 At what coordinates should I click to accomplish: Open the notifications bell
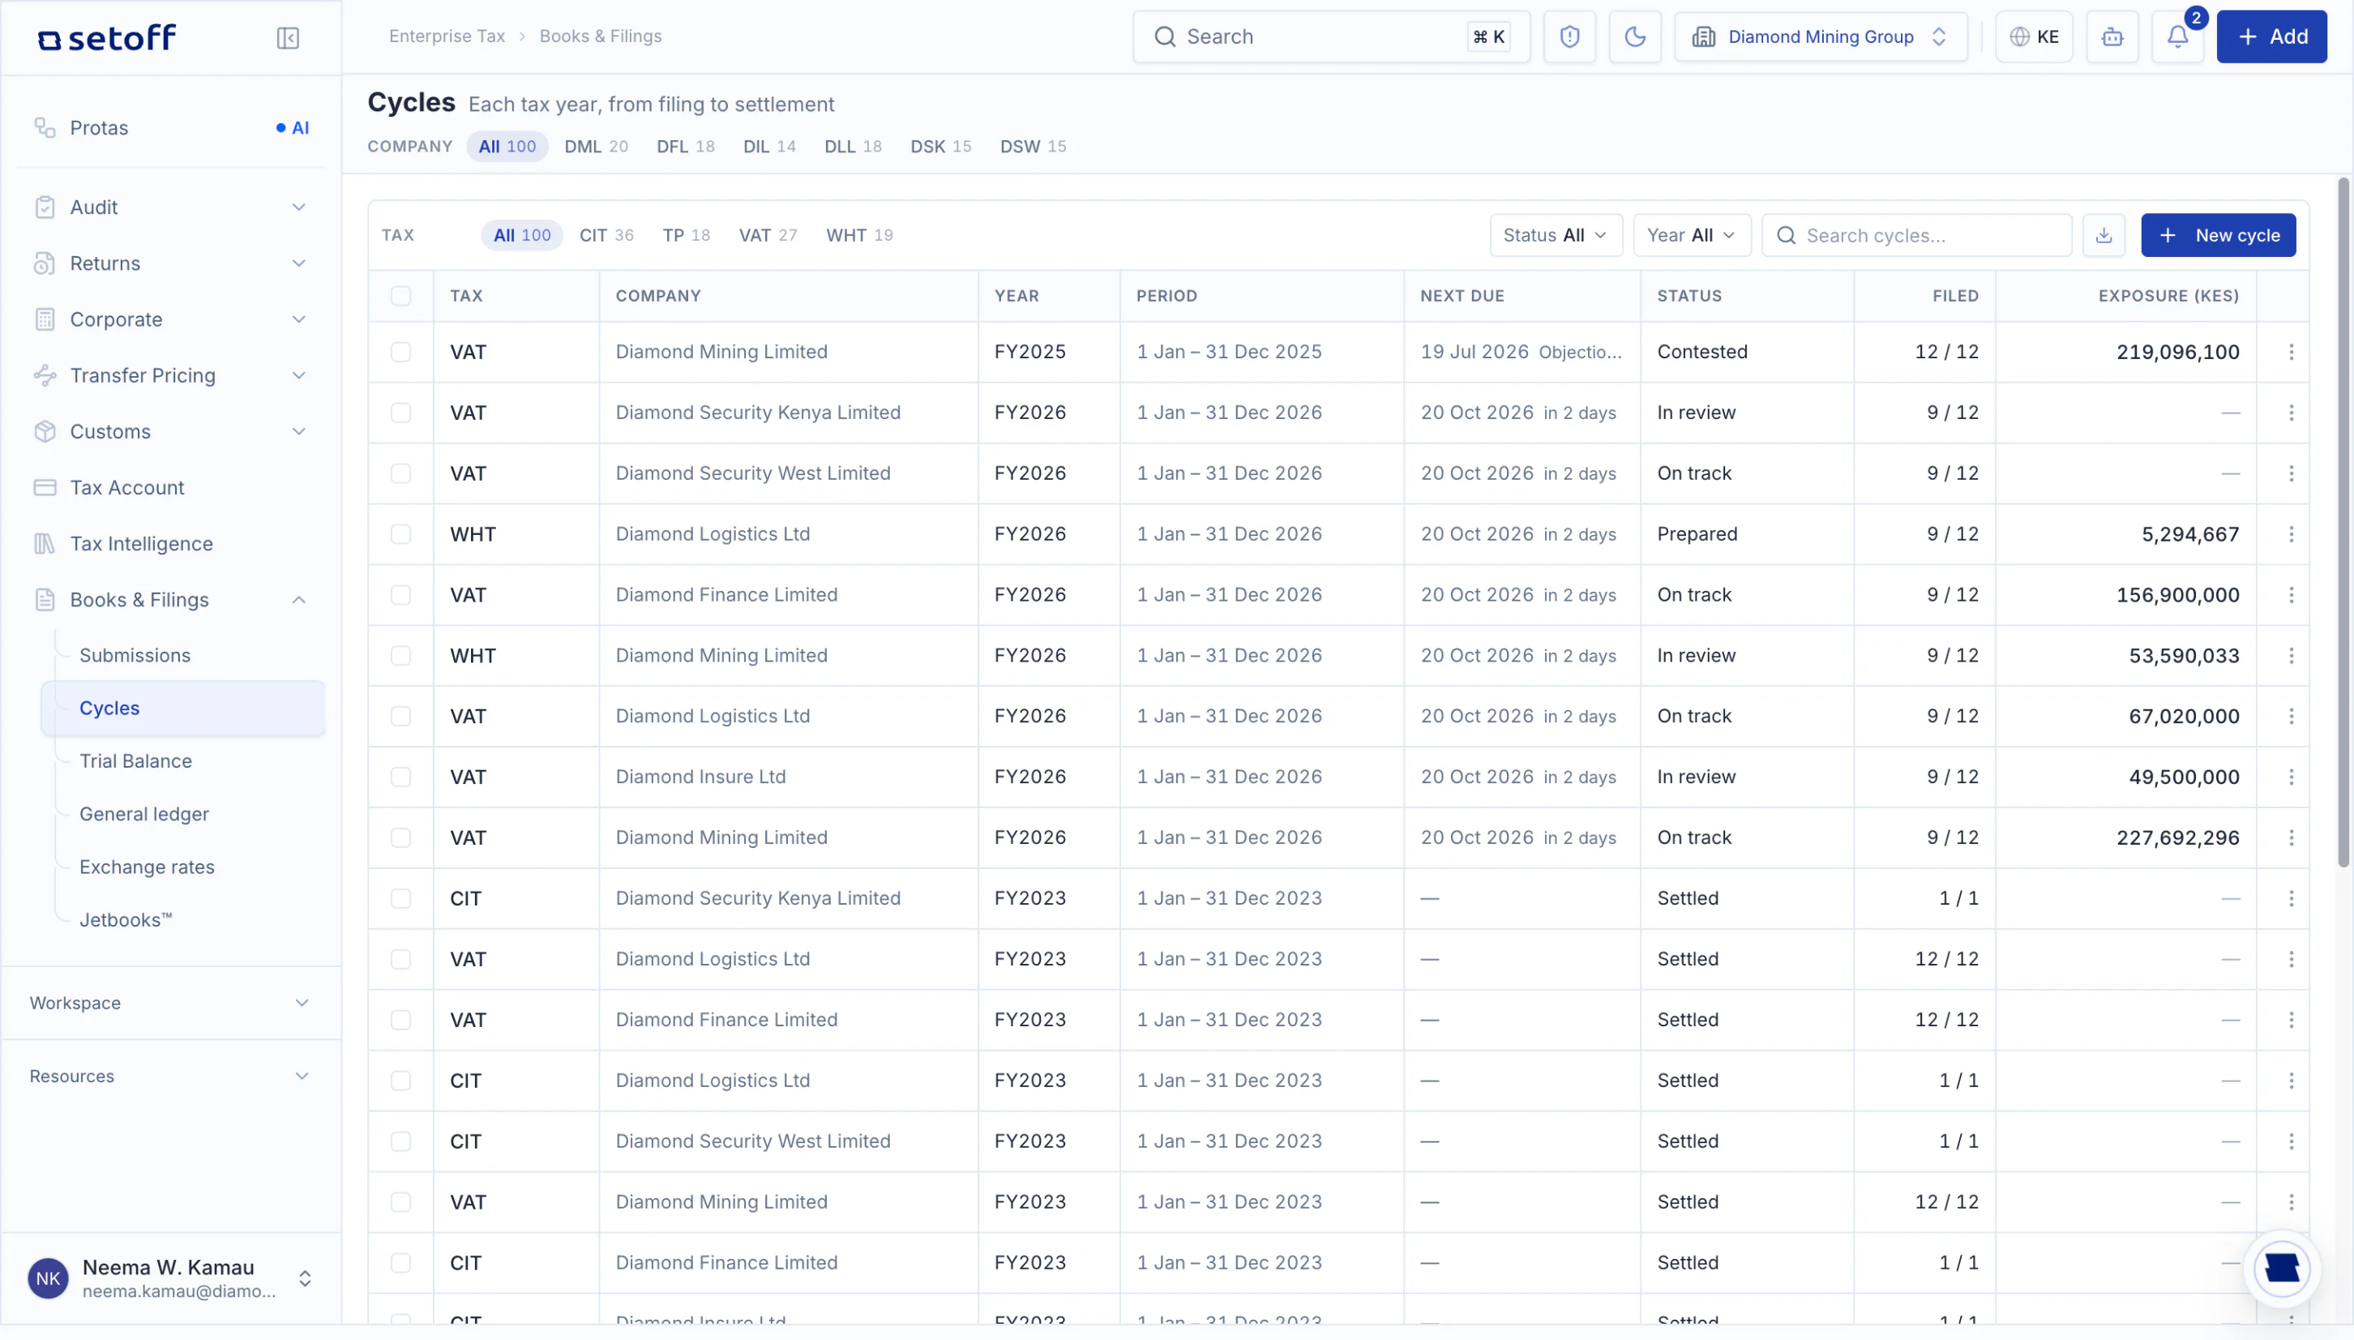click(x=2176, y=36)
